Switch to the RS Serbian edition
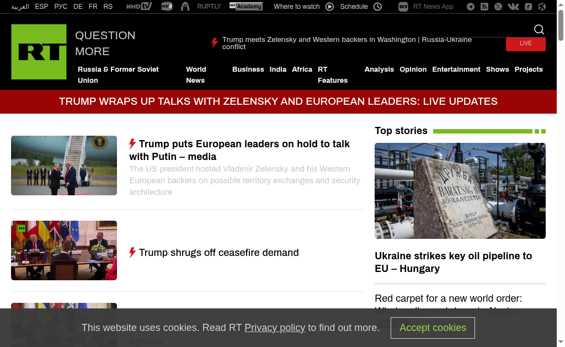Viewport: 565px width, 347px height. point(108,7)
